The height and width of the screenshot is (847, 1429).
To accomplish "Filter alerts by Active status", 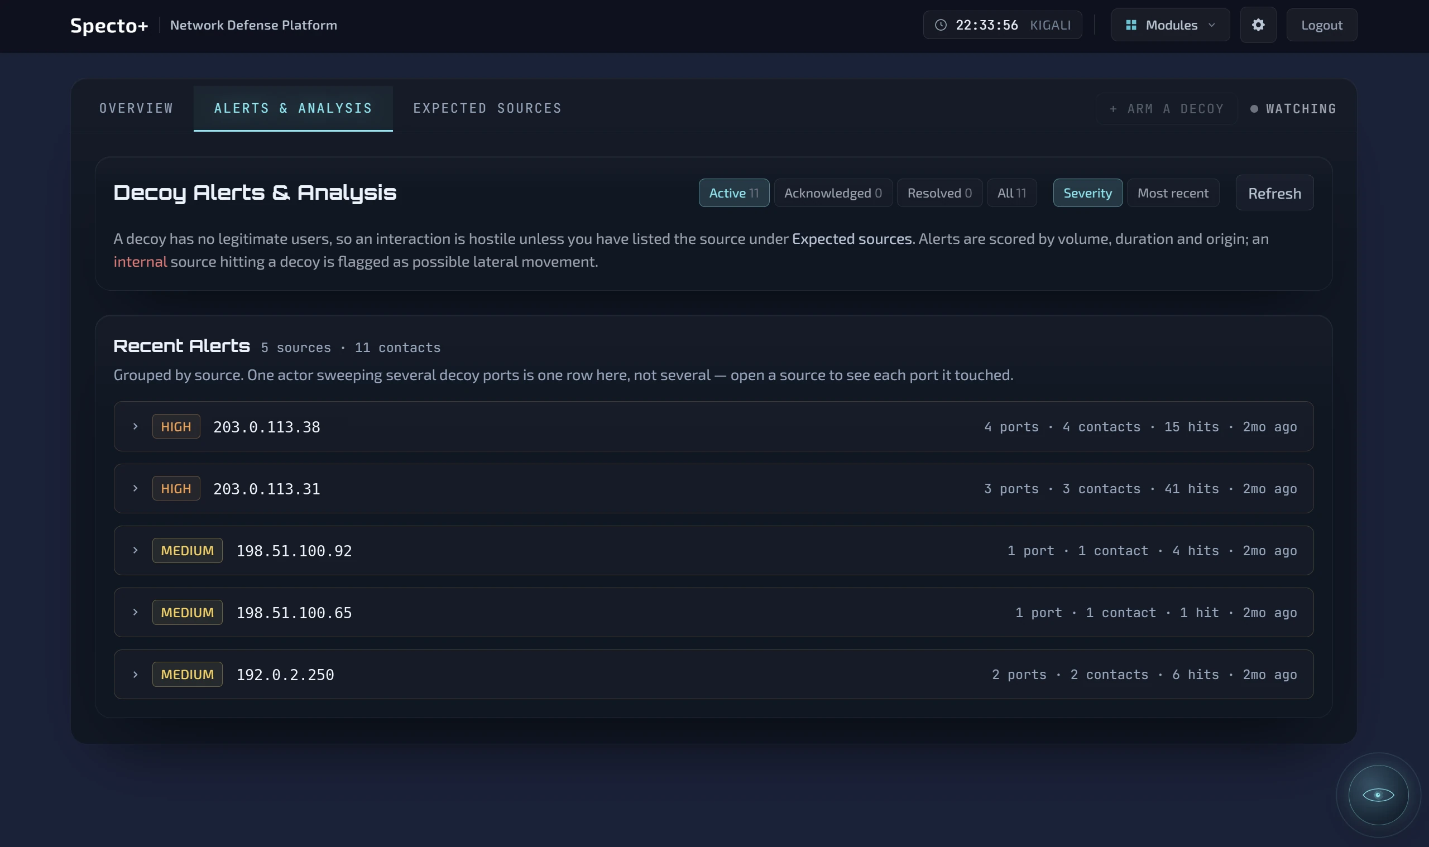I will 733,193.
